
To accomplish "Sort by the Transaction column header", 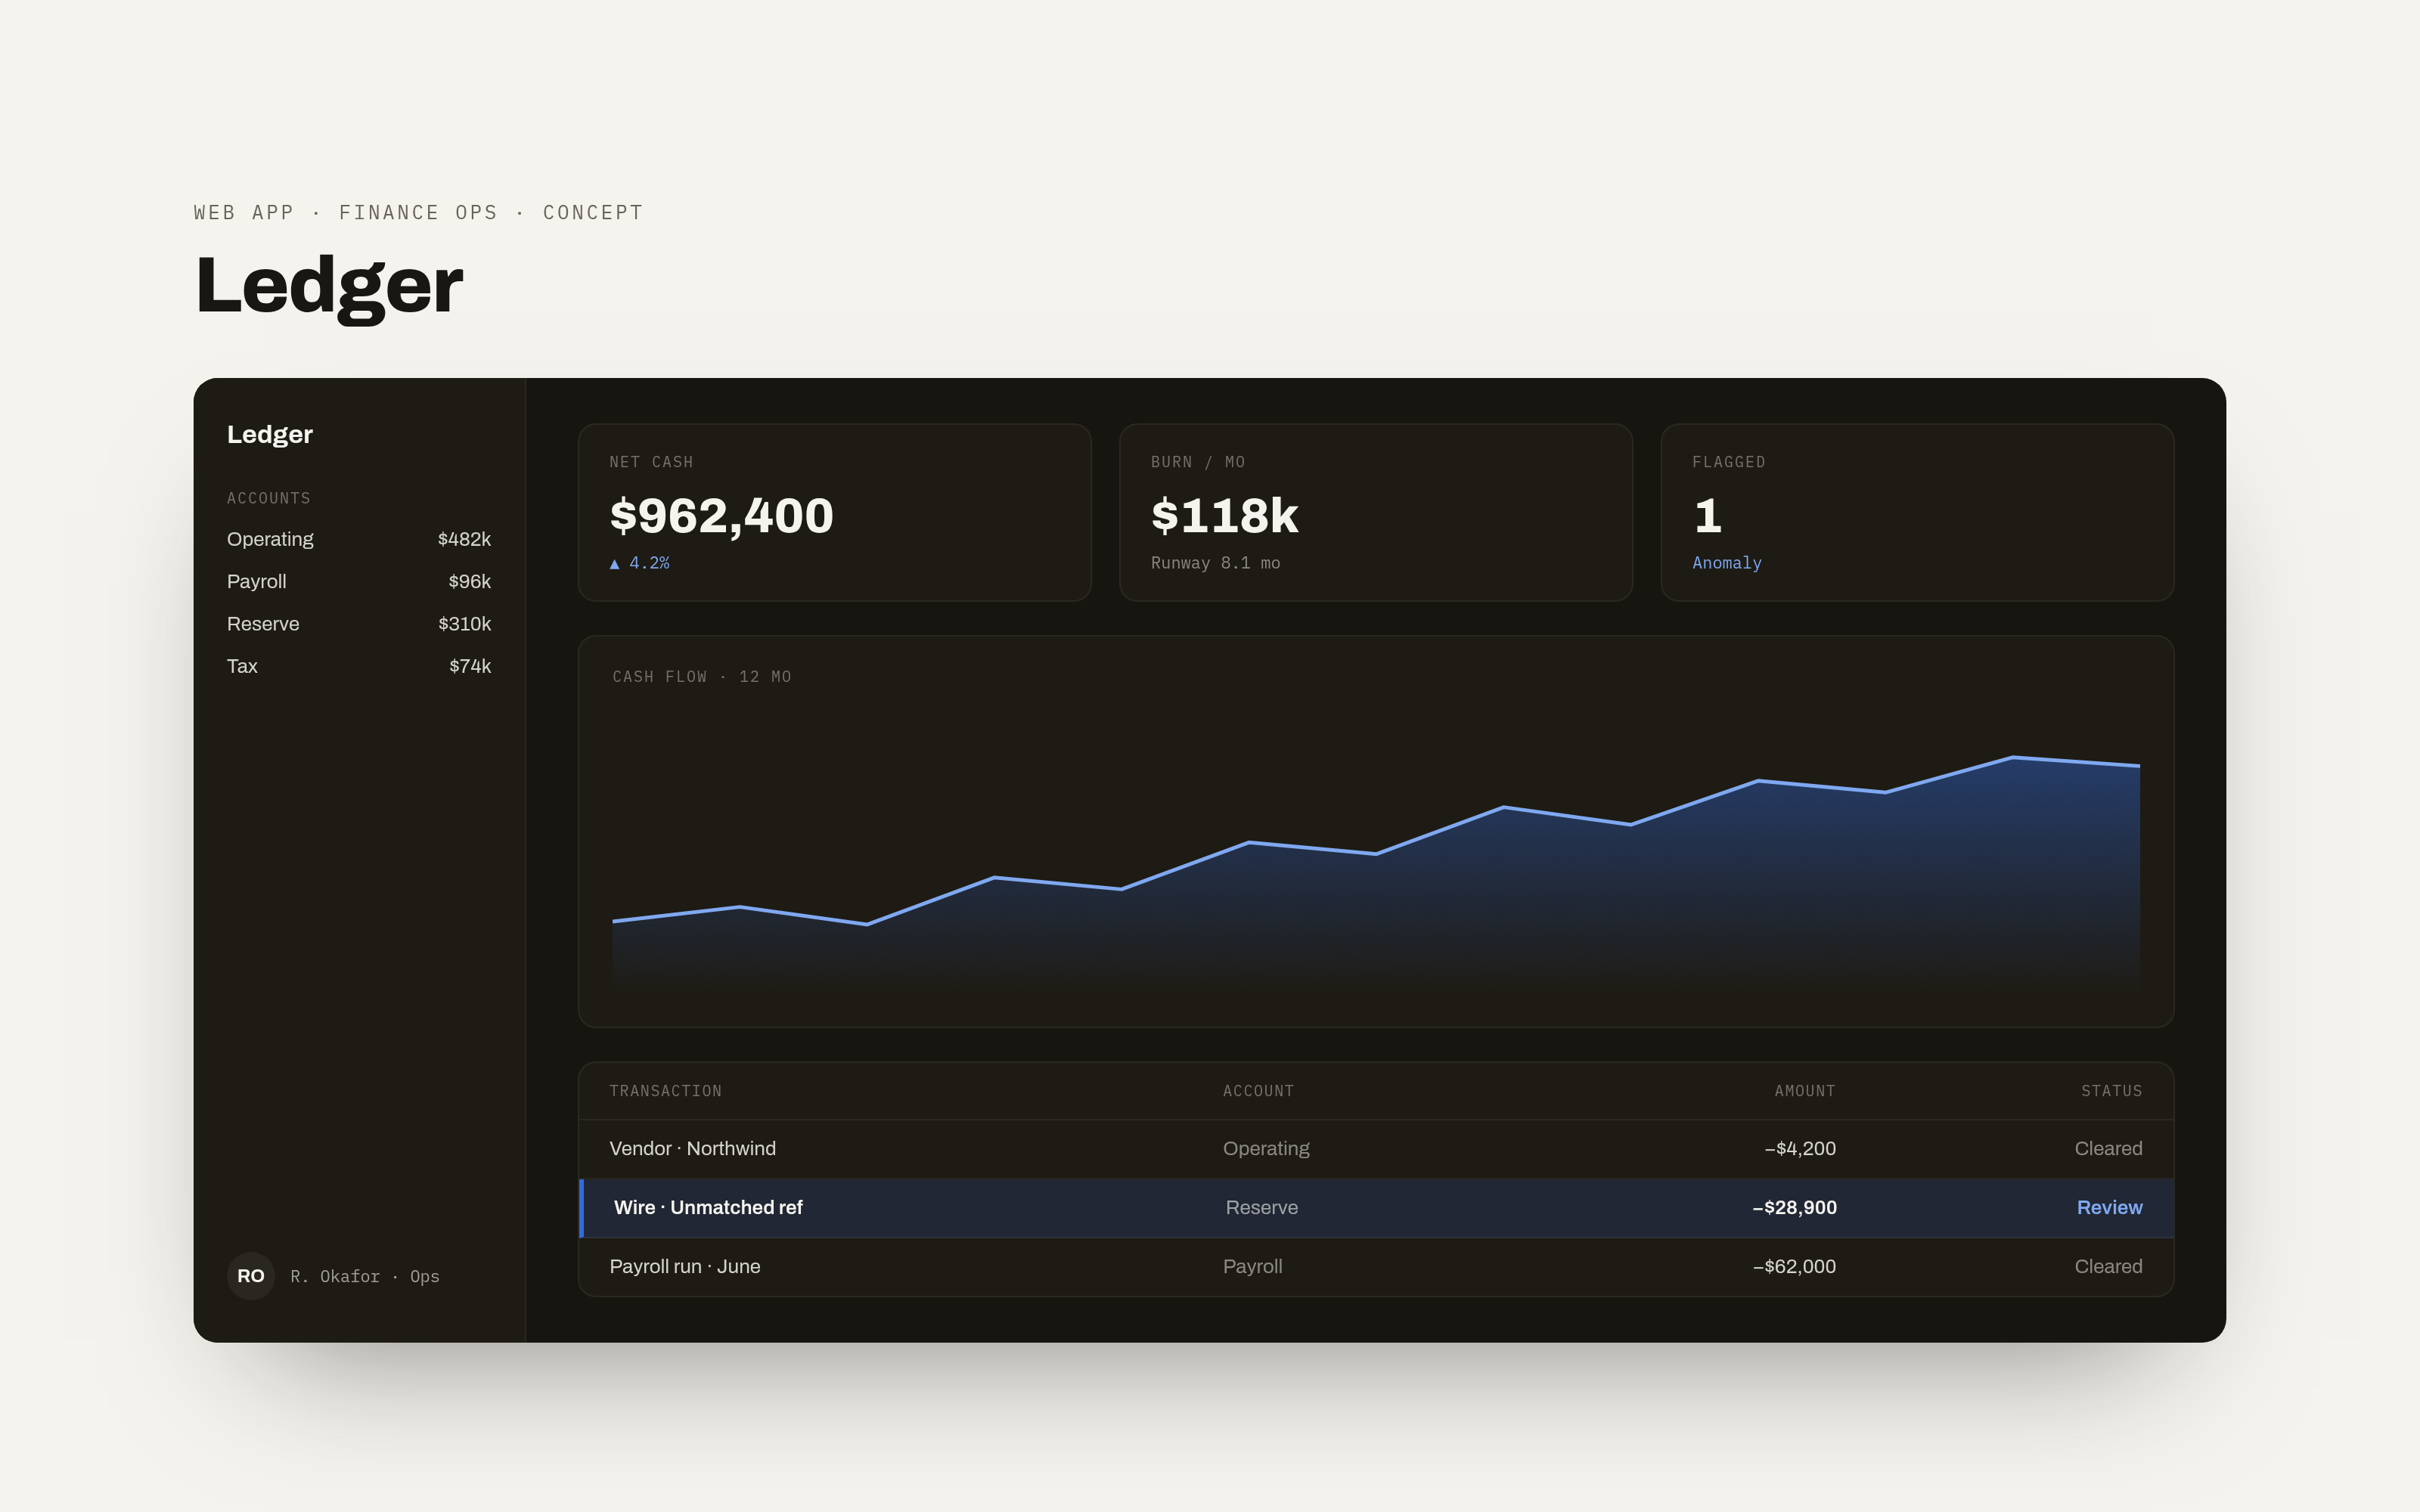I will (665, 1091).
